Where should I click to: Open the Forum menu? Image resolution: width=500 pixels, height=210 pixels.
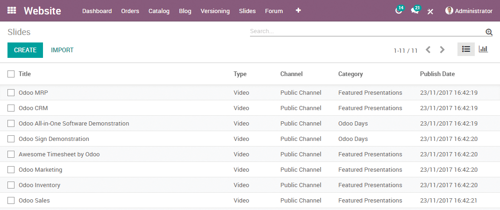[274, 11]
